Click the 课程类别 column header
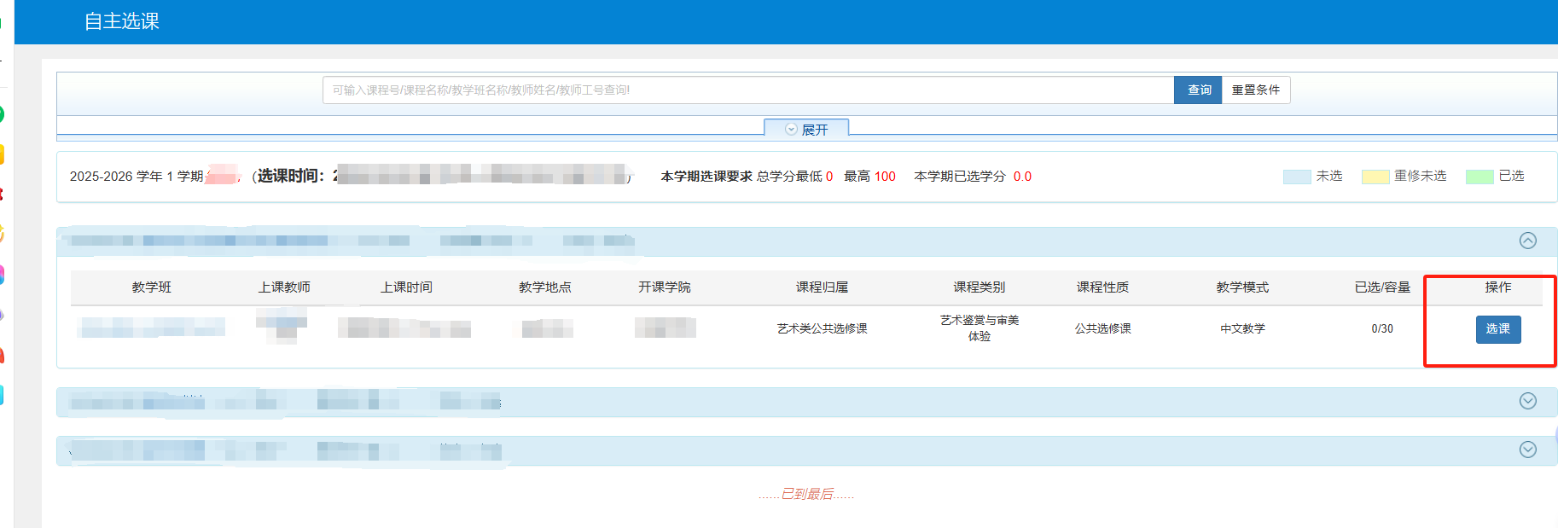The width and height of the screenshot is (1558, 528). click(x=979, y=287)
